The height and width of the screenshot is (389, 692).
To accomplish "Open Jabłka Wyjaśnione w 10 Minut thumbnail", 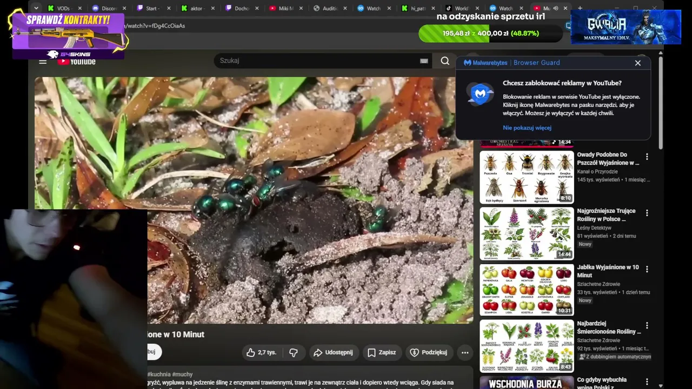I will click(x=527, y=290).
